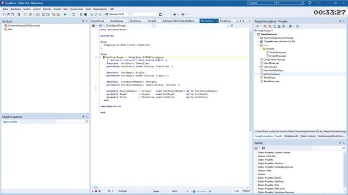Open the editor tab list dropdown arrow
The image size is (348, 195).
[250, 21]
